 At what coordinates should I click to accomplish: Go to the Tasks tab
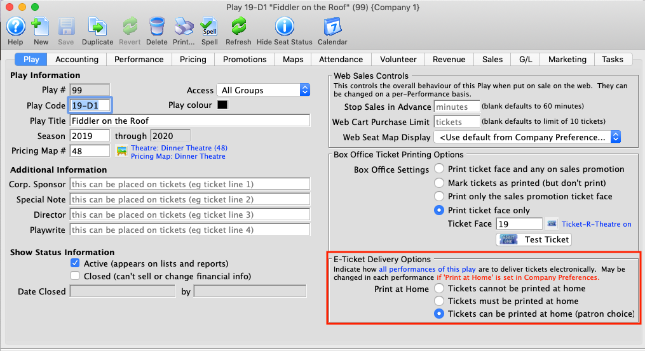click(x=613, y=59)
